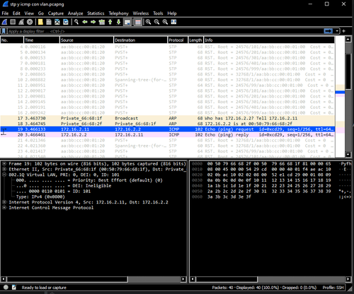This screenshot has width=354, height=294.
Task: Sort by the Source column header
Action: pyautogui.click(x=86, y=40)
